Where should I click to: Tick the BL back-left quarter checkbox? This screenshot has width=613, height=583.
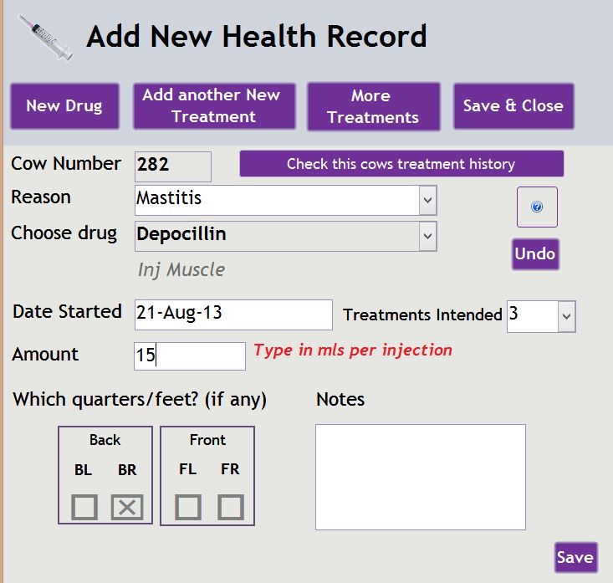84,507
